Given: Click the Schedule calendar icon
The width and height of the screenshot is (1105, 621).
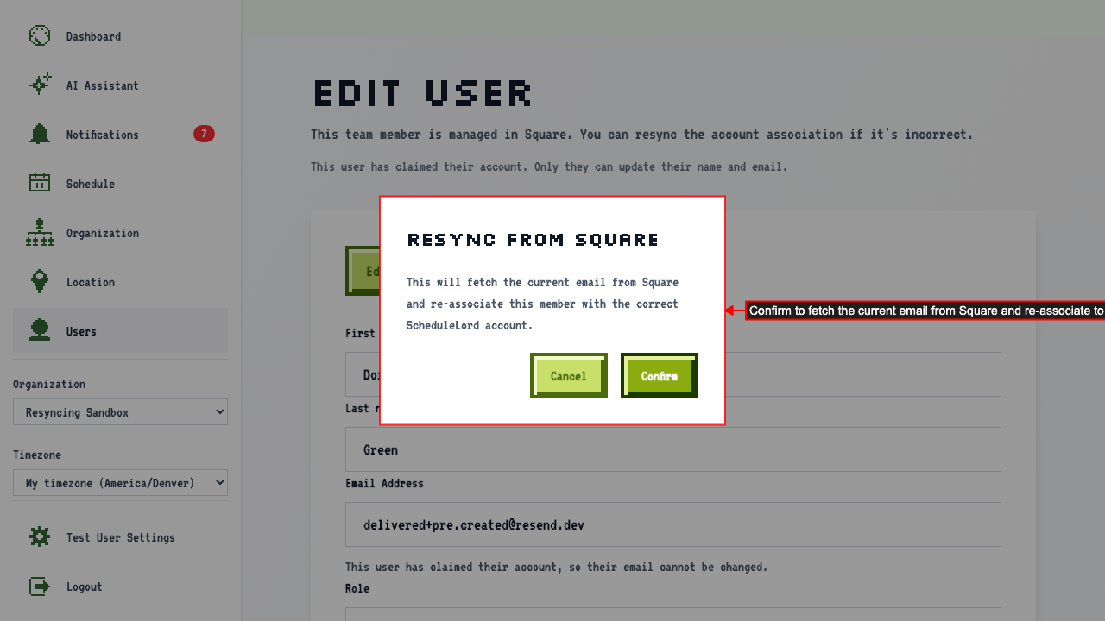Looking at the screenshot, I should click(x=40, y=184).
